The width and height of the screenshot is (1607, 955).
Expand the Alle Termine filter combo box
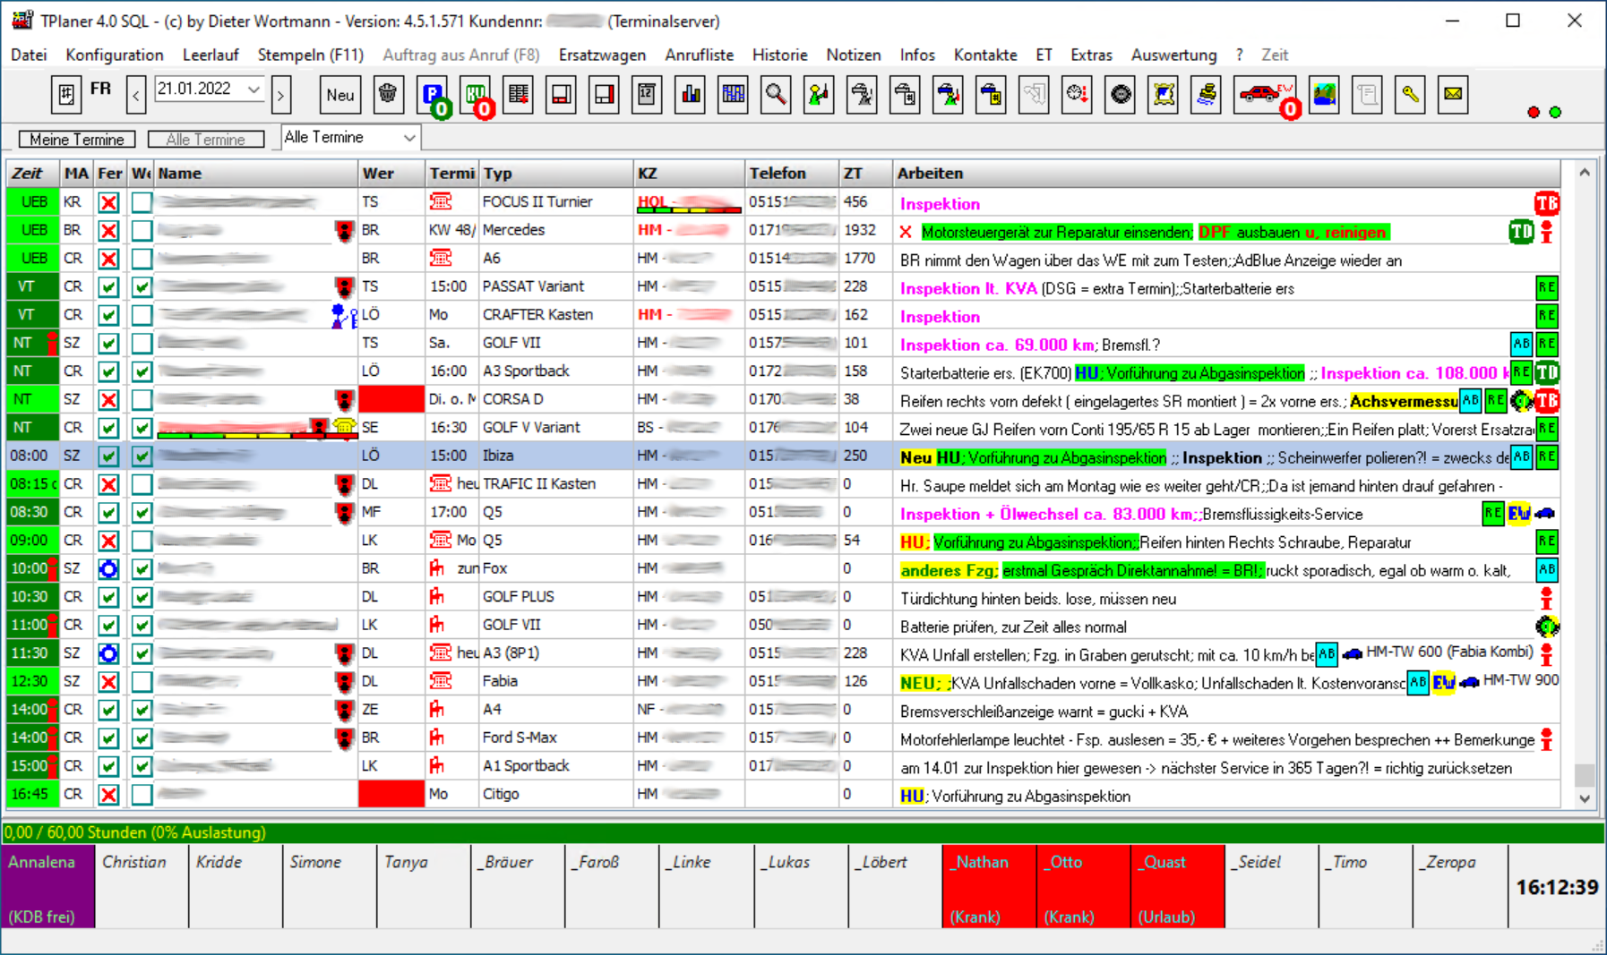408,138
